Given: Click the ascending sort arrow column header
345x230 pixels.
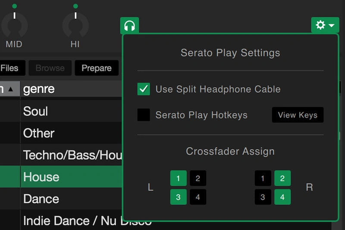Looking at the screenshot, I should (x=10, y=89).
